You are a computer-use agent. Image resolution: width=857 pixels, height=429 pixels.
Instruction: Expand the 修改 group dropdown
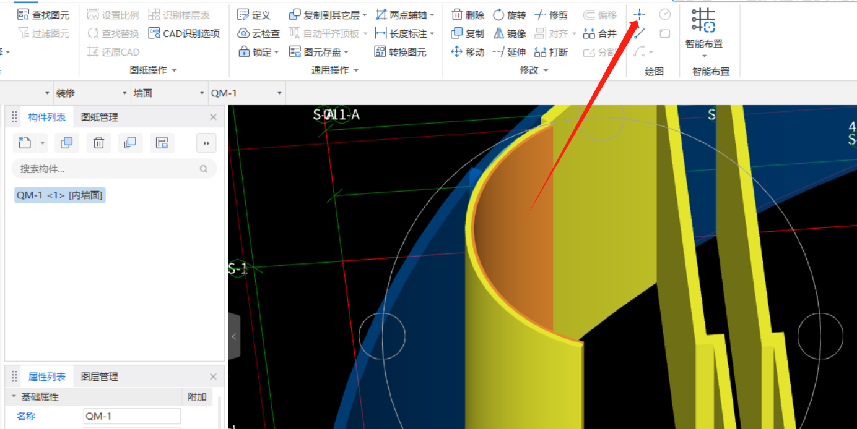point(546,70)
